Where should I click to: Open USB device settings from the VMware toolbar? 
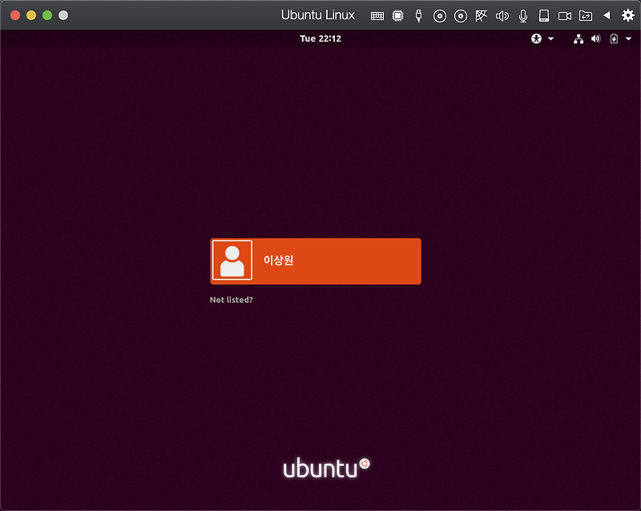pyautogui.click(x=418, y=14)
